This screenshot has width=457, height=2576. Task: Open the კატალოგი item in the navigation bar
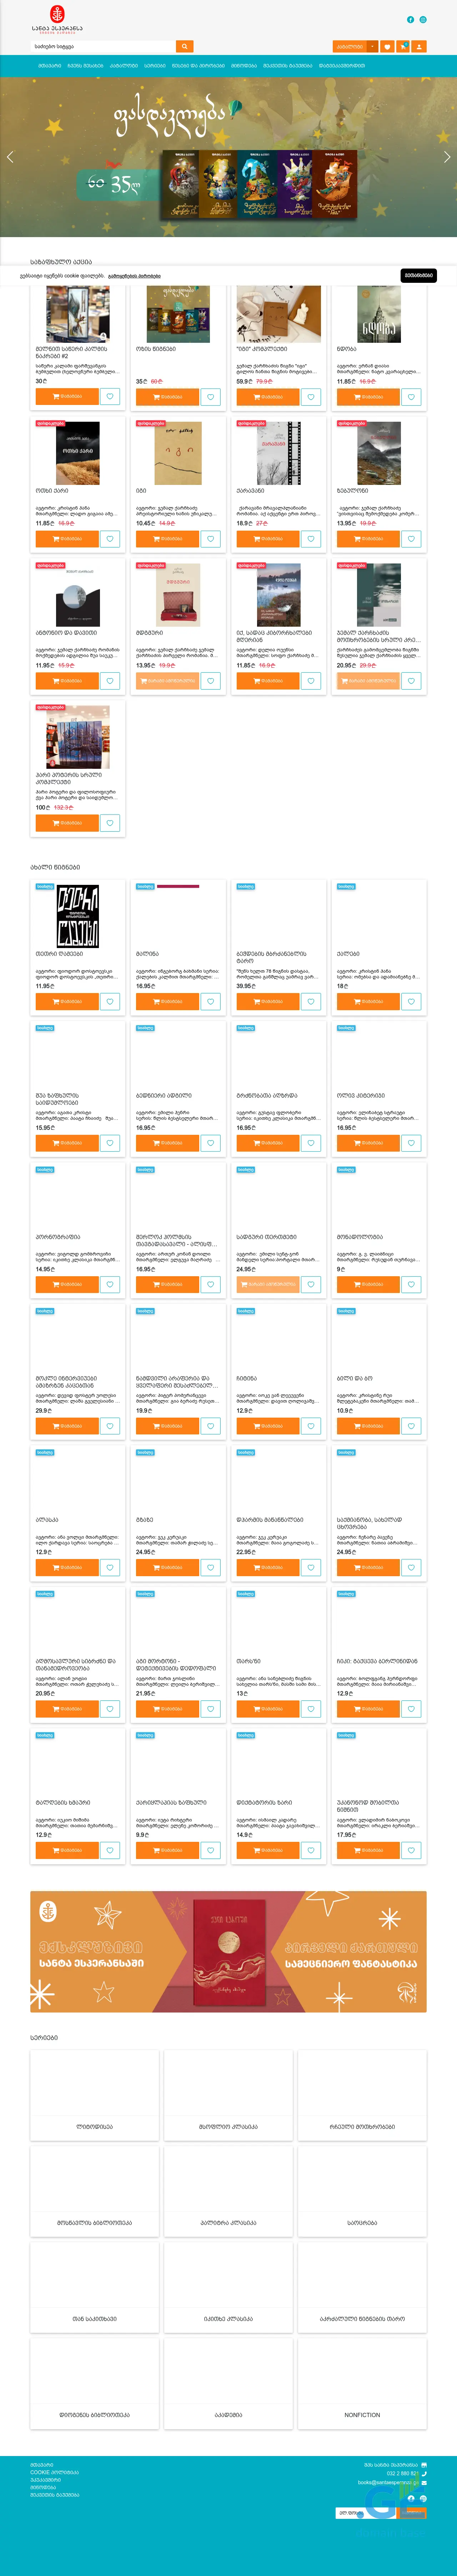coord(124,66)
